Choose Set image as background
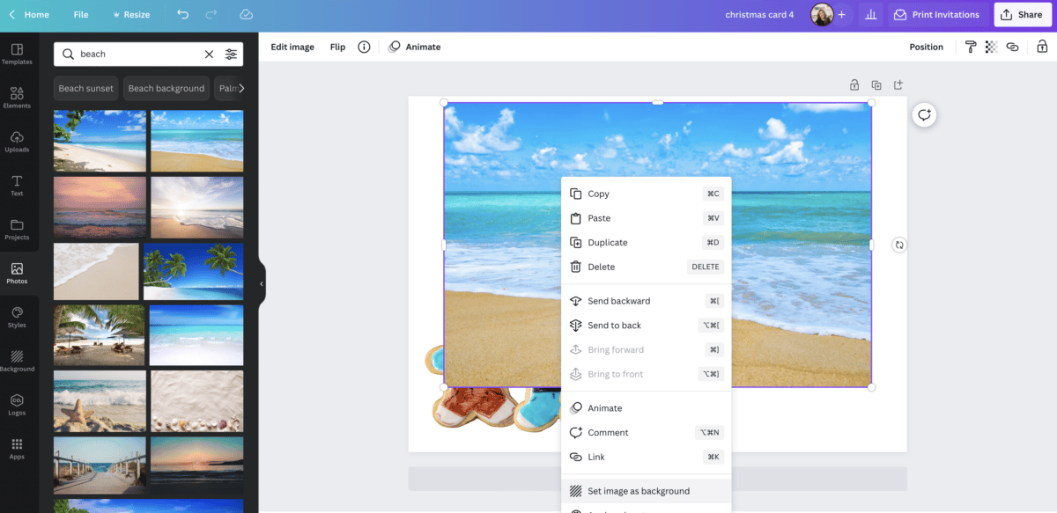The image size is (1057, 513). [639, 491]
